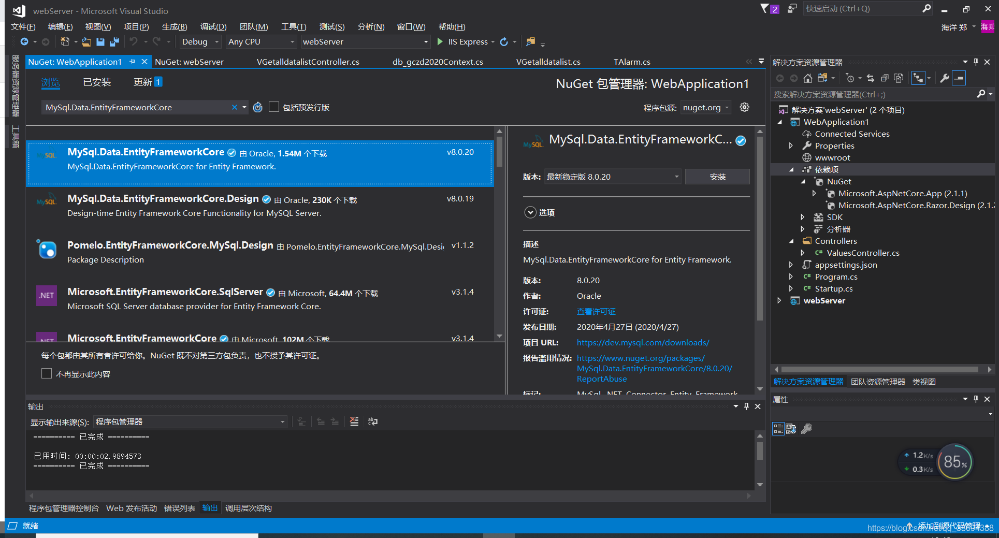Click the output panel vertical scrollbar
Image resolution: width=999 pixels, height=538 pixels.
tap(760, 450)
